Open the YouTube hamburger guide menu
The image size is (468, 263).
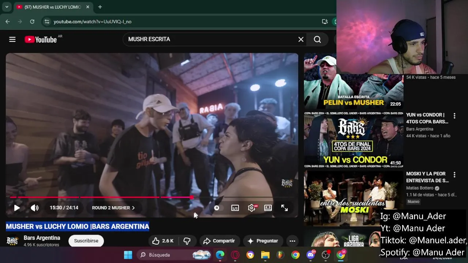(12, 39)
